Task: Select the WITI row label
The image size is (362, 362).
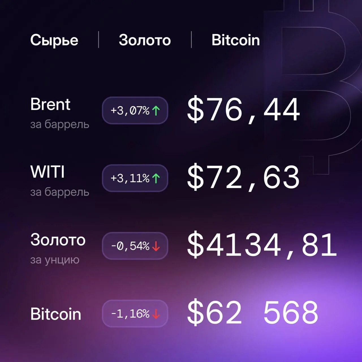Action: (48, 172)
